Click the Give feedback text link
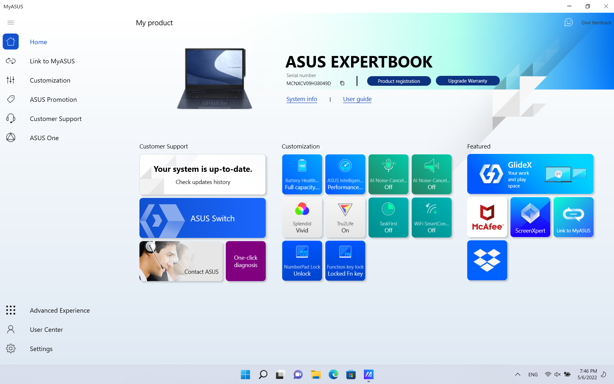614x384 pixels. click(x=596, y=23)
